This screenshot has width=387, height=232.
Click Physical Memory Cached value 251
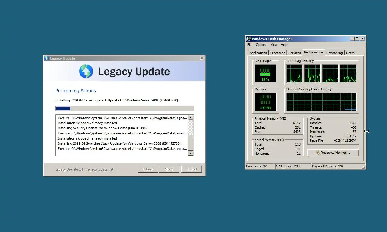pos(298,127)
